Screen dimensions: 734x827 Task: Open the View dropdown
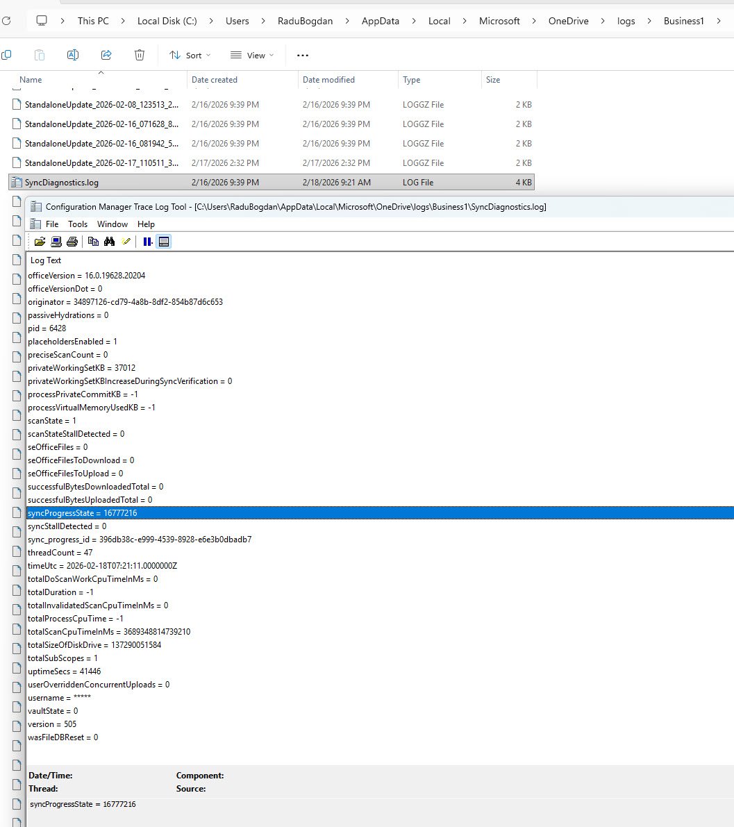(252, 55)
